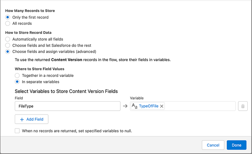Viewport: 252px width, 154px height.
Task: Click the trash icon to delete the row
Action: [x=243, y=106]
